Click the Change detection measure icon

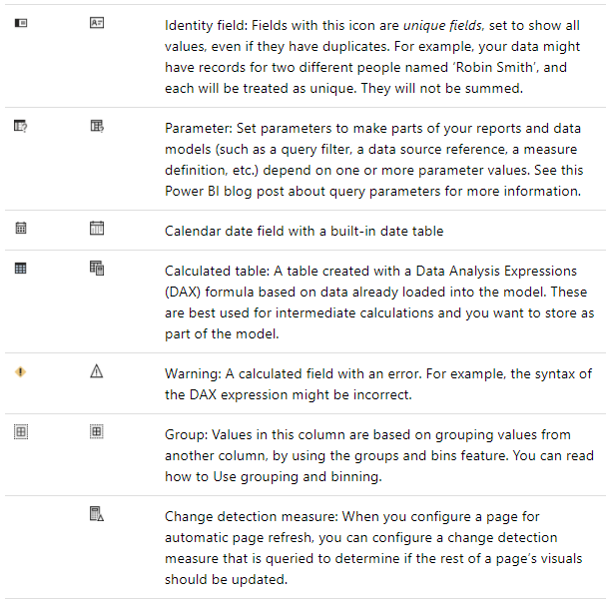[97, 514]
